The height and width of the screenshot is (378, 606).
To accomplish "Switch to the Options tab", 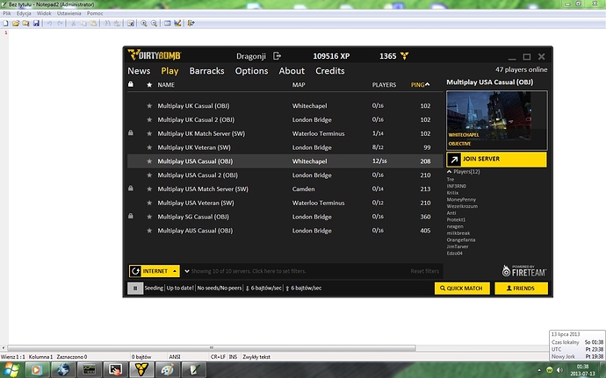I will coord(252,71).
